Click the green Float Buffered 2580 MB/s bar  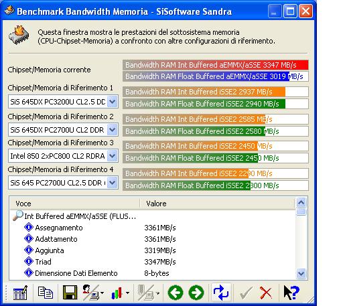pyautogui.click(x=216, y=131)
